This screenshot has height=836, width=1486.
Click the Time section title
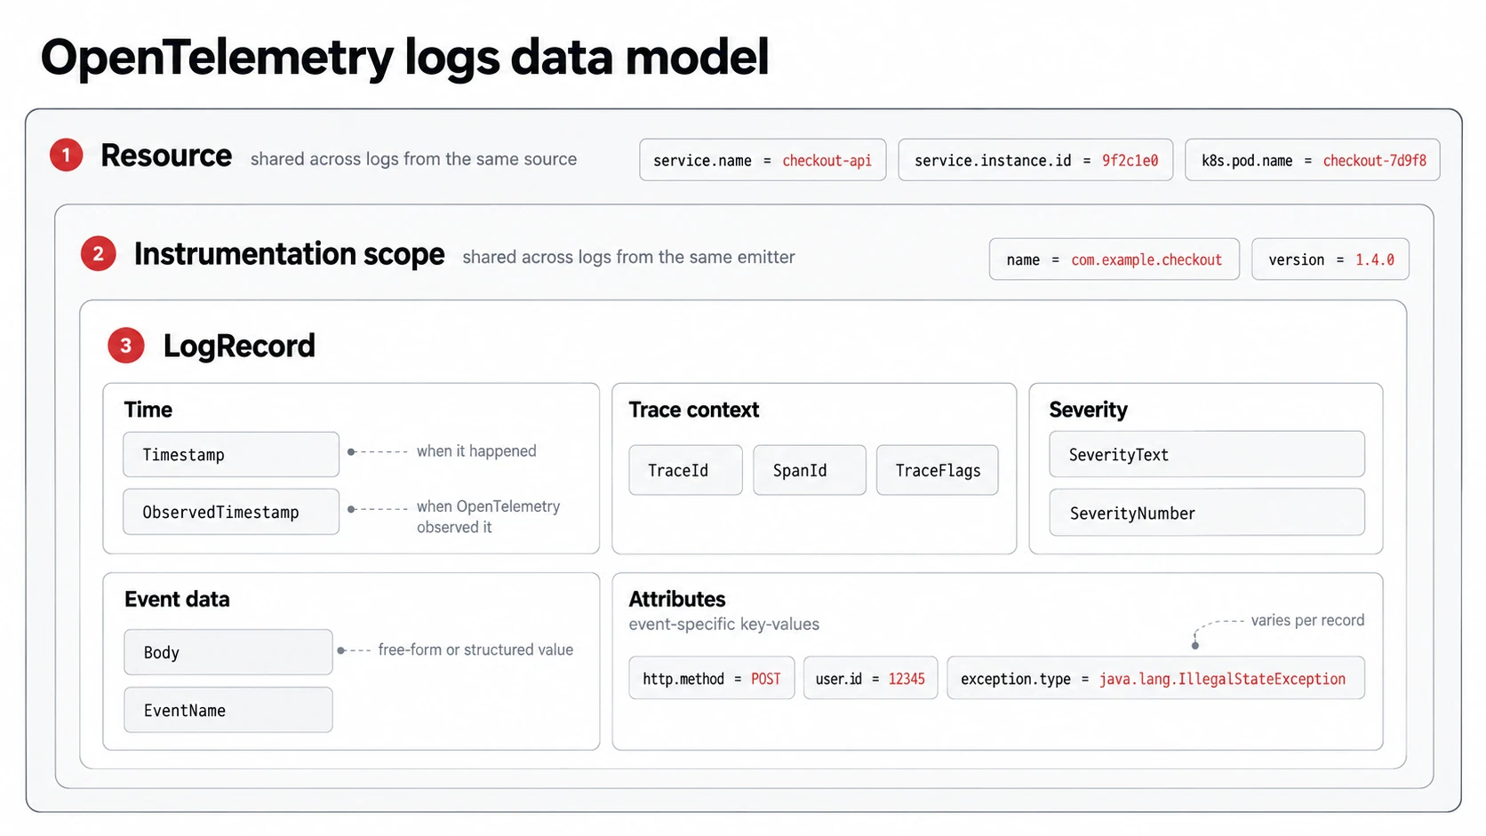148,410
